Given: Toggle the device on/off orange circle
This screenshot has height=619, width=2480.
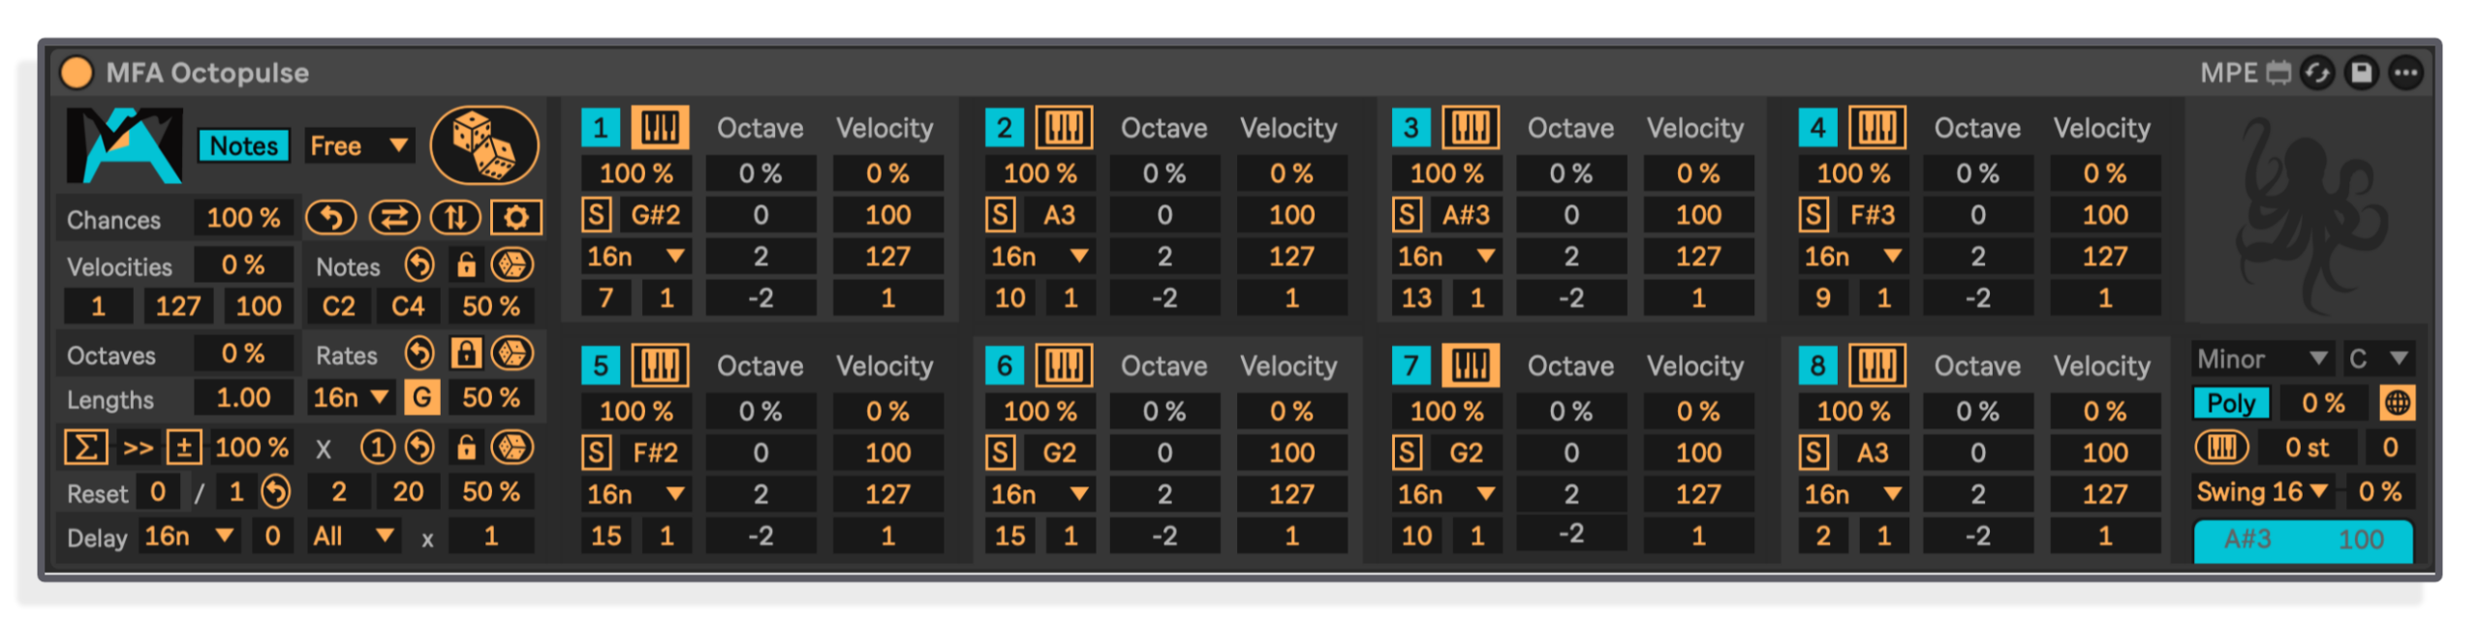Looking at the screenshot, I should point(77,73).
